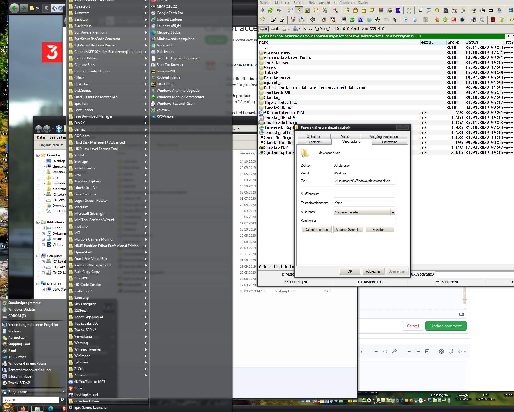Switch to Allgemein tab in properties dialog
Viewport: 514px width, 412px height.
[314, 142]
